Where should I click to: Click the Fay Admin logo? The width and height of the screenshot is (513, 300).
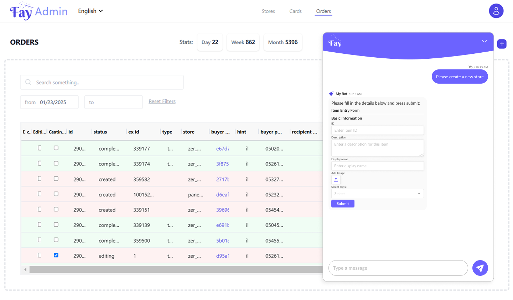[38, 11]
